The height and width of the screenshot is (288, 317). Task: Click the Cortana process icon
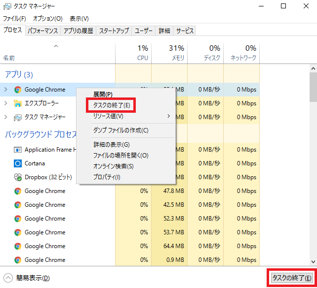point(17,163)
